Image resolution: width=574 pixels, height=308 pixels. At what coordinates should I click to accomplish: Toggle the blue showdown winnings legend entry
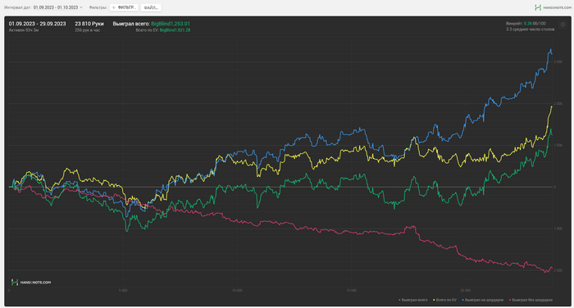coord(482,300)
